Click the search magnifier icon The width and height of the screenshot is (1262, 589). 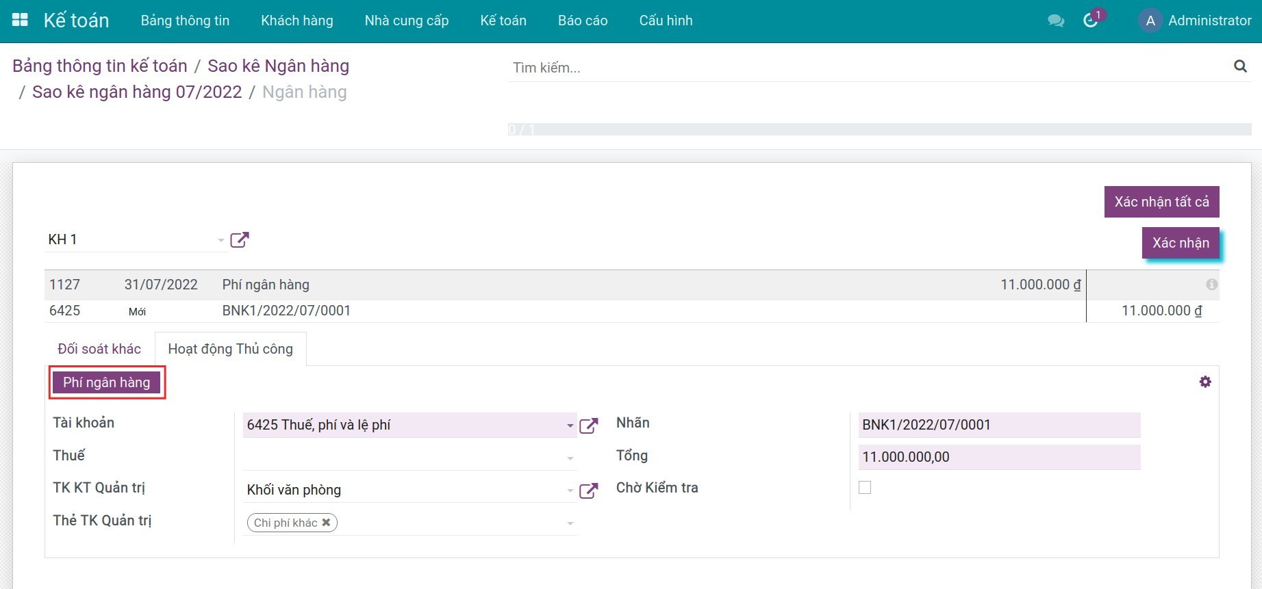[x=1239, y=66]
